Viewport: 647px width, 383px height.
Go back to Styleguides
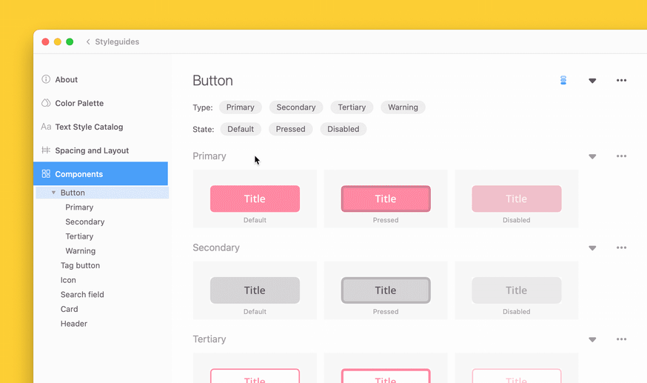click(x=117, y=41)
